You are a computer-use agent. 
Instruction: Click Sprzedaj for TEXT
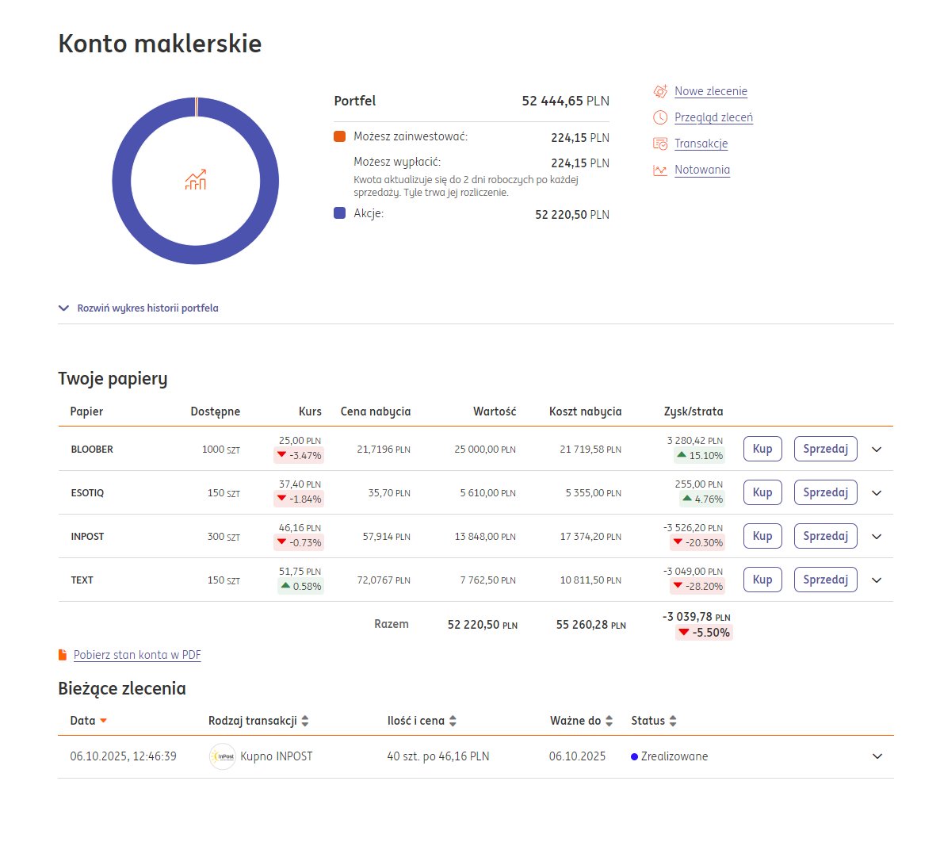pyautogui.click(x=826, y=580)
